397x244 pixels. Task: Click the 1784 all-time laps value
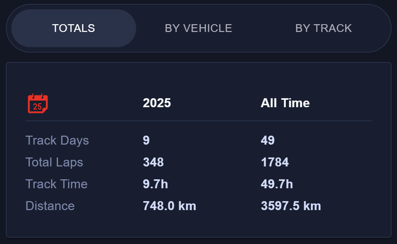275,162
